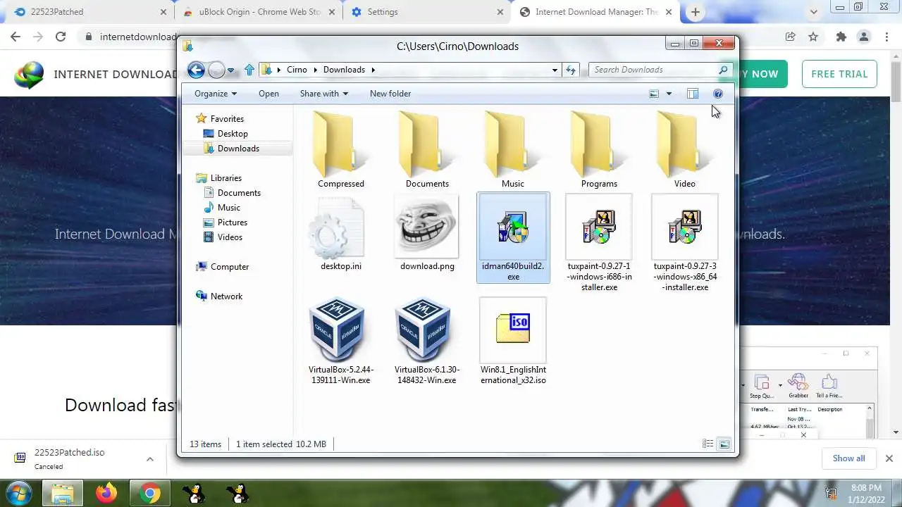Click the Search Downloads field
This screenshot has width=902, height=507.
[x=652, y=70]
